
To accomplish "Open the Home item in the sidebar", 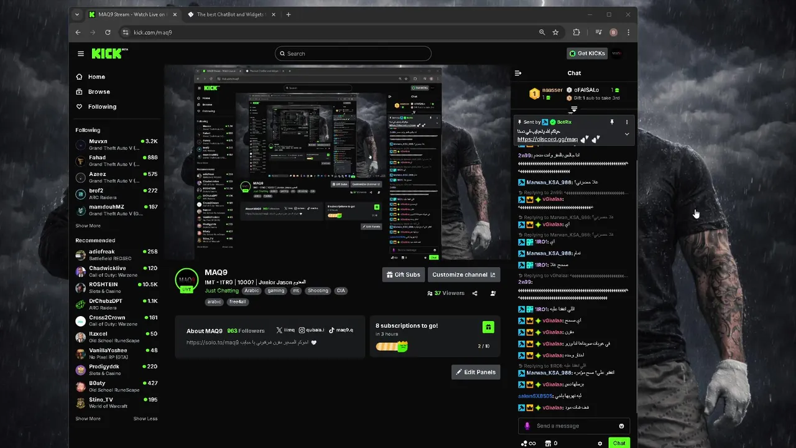I will click(x=96, y=77).
